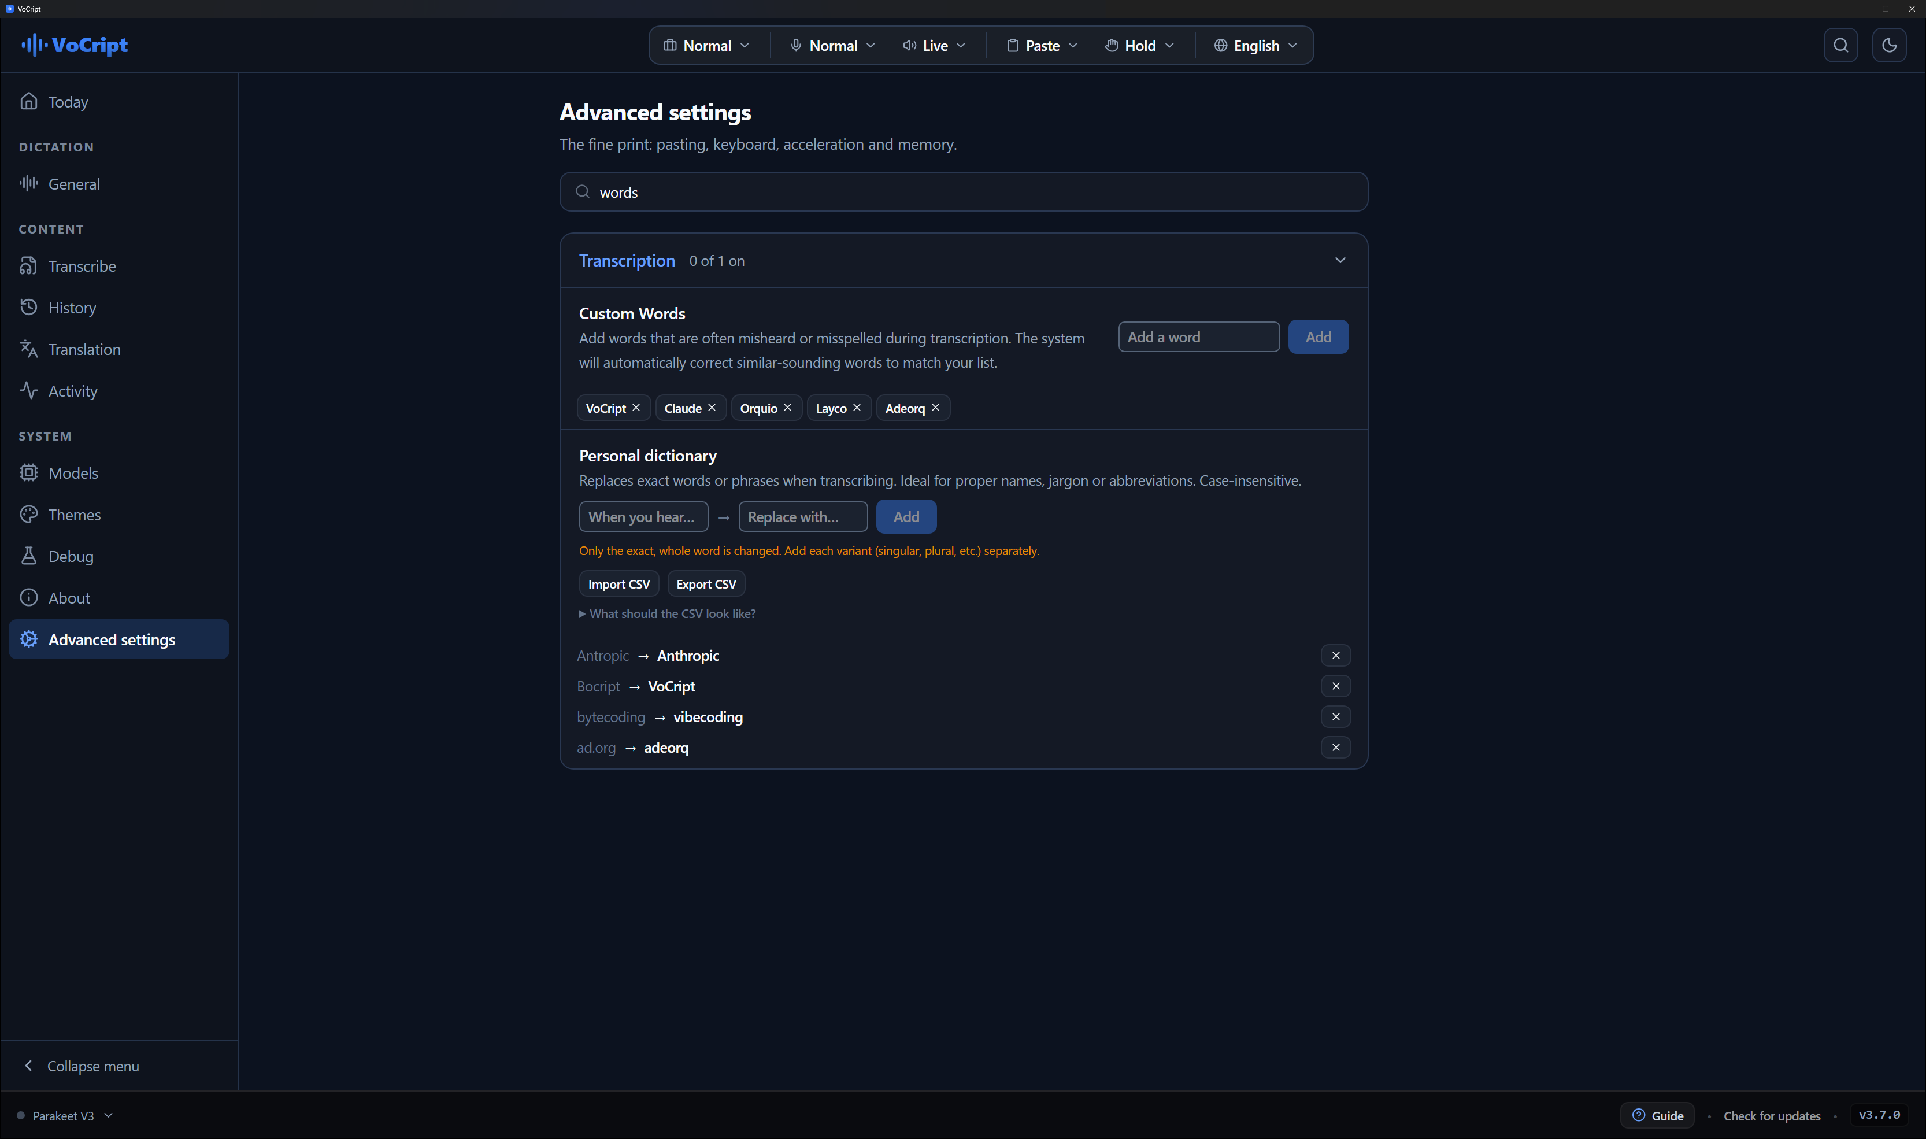Click the 'vibecoding' replacement word
The height and width of the screenshot is (1139, 1926).
[708, 717]
